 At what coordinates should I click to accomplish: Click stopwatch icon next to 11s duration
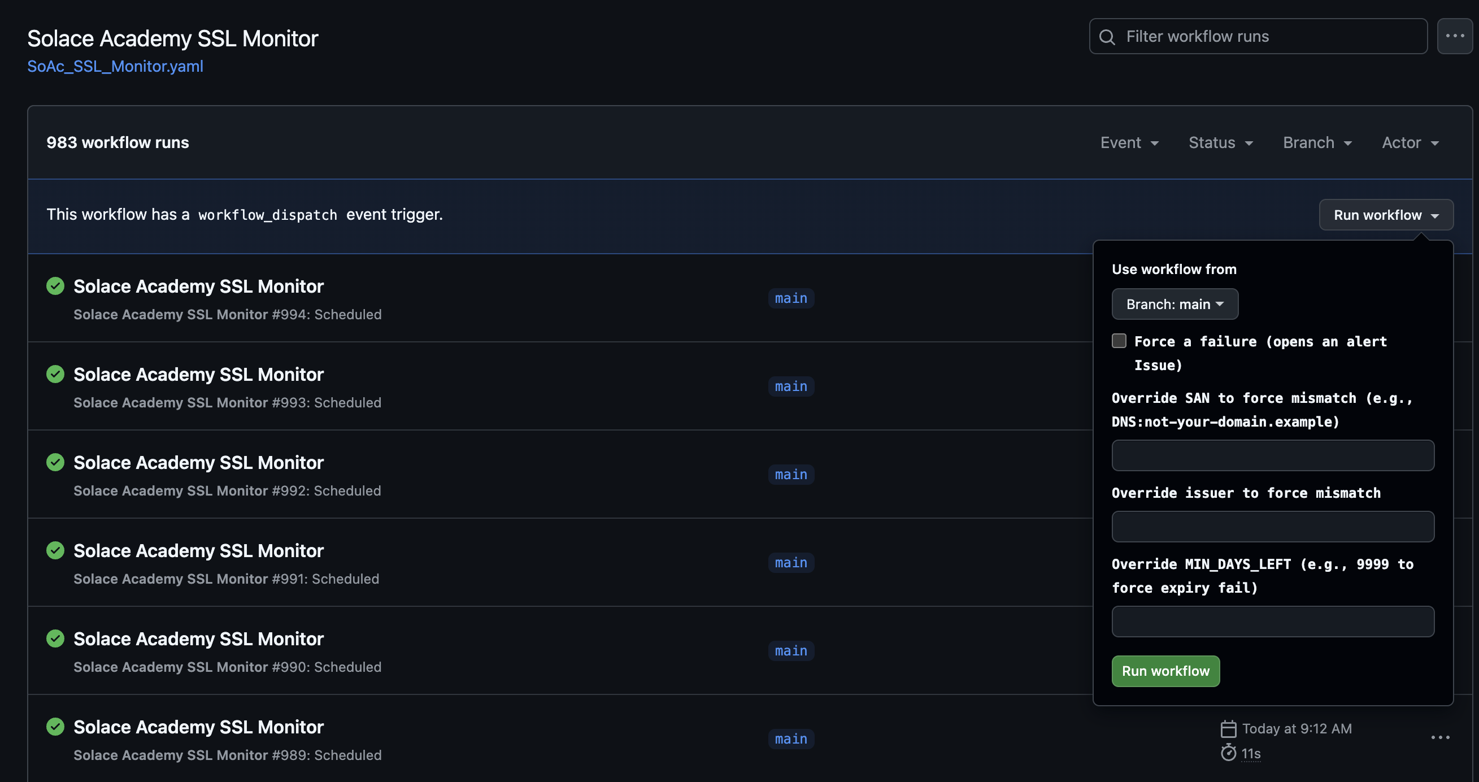point(1228,753)
